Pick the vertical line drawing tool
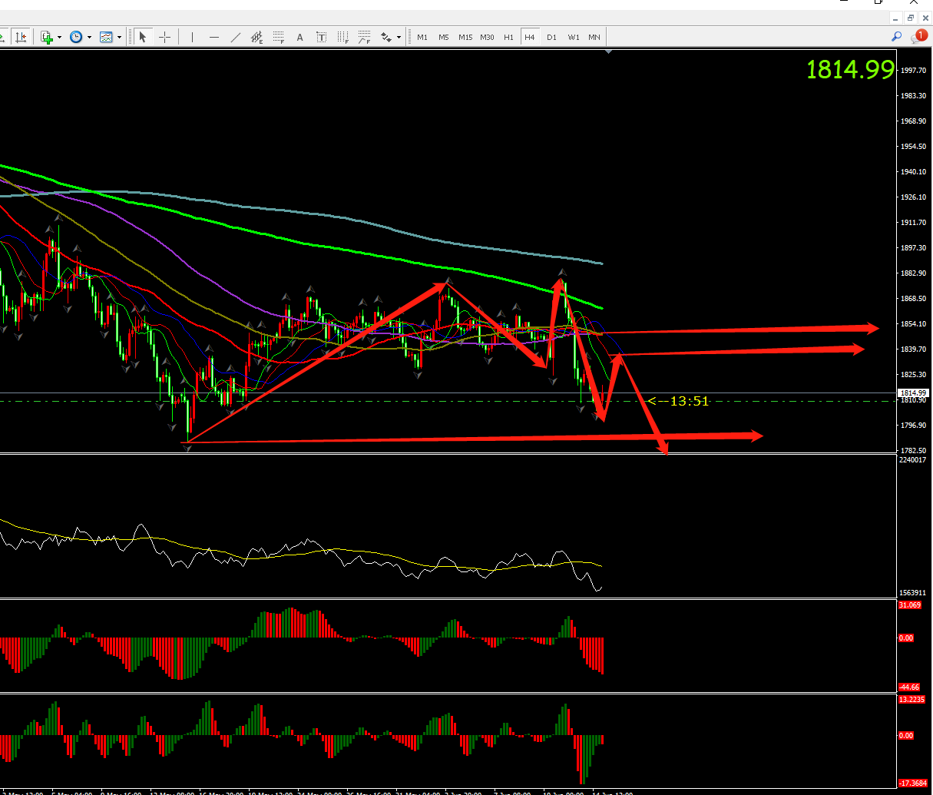Image resolution: width=933 pixels, height=795 pixels. coord(192,37)
